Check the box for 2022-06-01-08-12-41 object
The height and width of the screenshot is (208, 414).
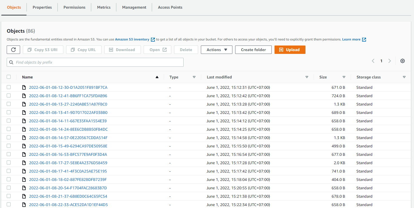(8, 95)
